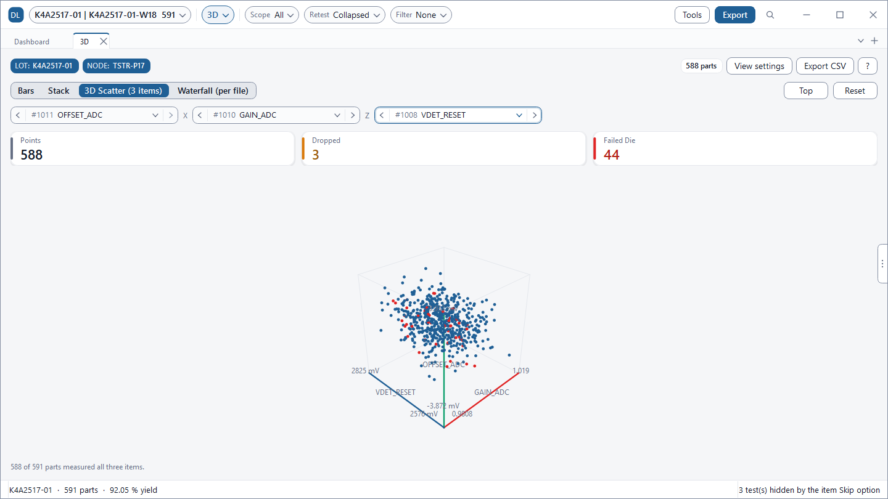Open the lot selector K4A2517-01 dropdown
The width and height of the screenshot is (888, 499).
click(110, 15)
